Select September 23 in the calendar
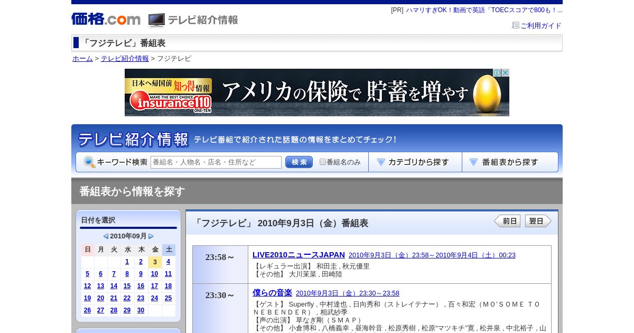The height and width of the screenshot is (333, 634). pos(141,298)
